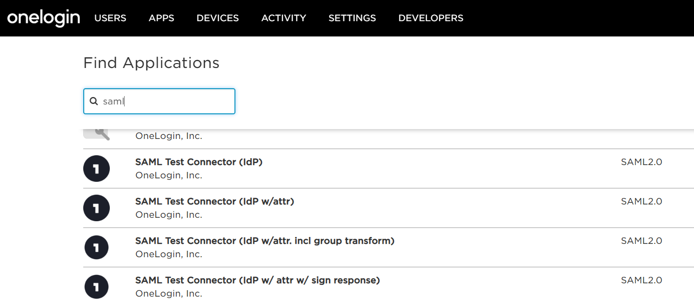Open the Apps menu
Image resolution: width=694 pixels, height=304 pixels.
coord(162,18)
